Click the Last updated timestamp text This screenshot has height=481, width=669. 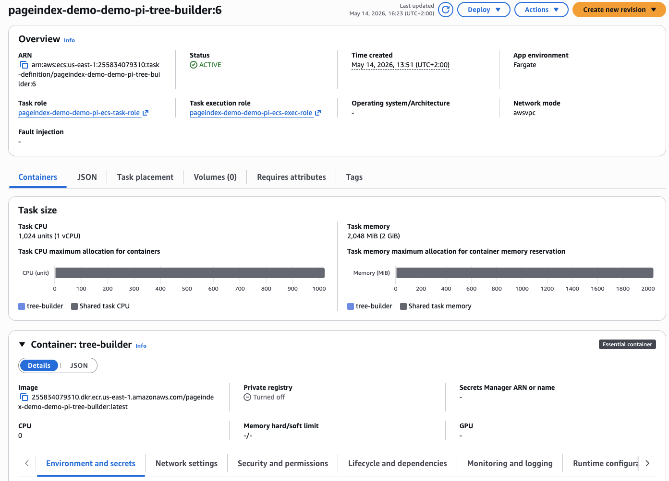[392, 13]
